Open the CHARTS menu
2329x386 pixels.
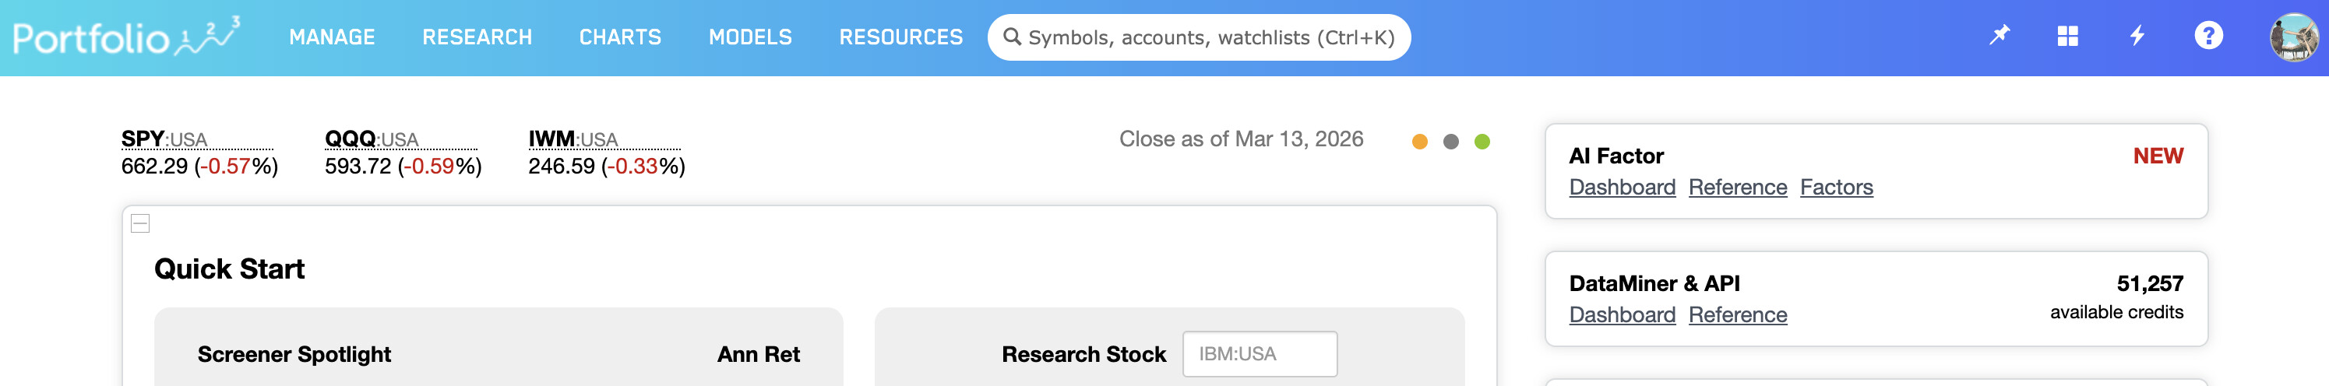click(x=620, y=37)
